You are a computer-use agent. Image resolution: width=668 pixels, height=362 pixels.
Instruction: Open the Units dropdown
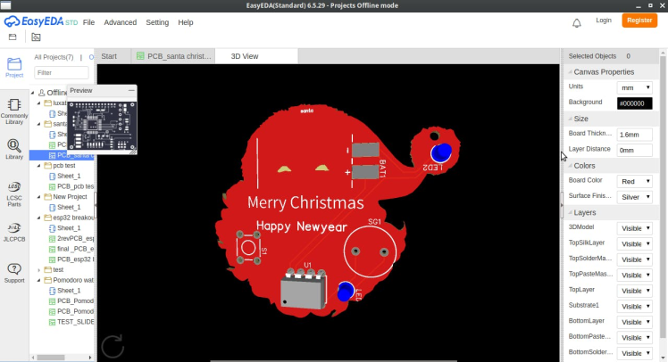[x=635, y=87]
